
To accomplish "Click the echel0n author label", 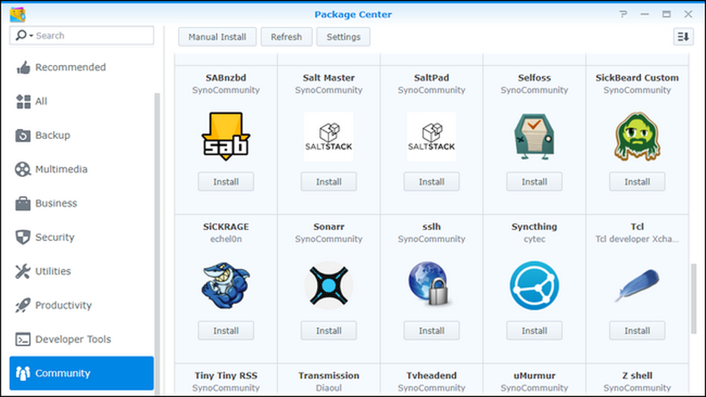I will 226,239.
